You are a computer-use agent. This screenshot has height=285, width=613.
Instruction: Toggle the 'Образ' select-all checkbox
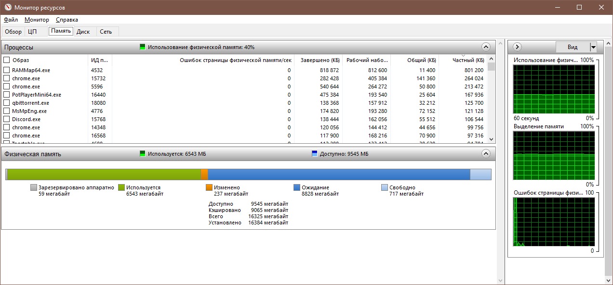click(7, 60)
